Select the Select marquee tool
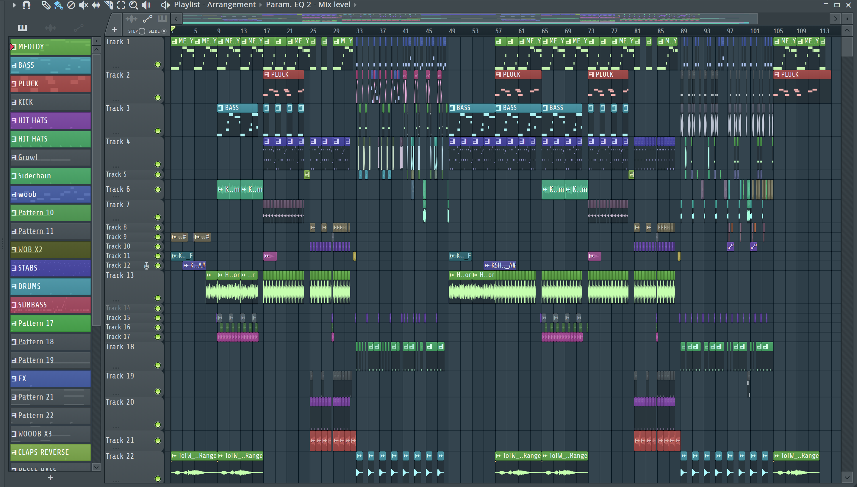 click(x=121, y=5)
